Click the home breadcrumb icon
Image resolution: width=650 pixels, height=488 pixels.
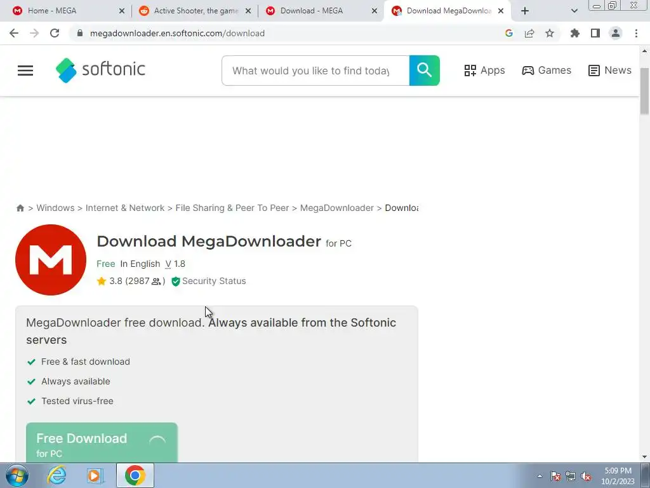(x=20, y=208)
